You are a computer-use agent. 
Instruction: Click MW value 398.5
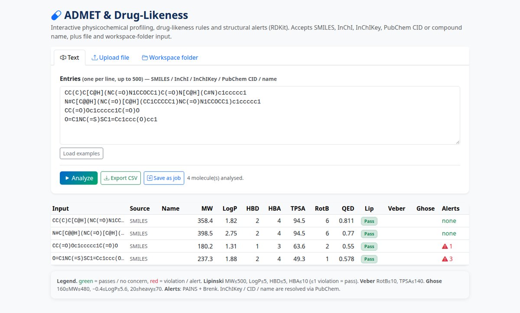[x=205, y=233]
